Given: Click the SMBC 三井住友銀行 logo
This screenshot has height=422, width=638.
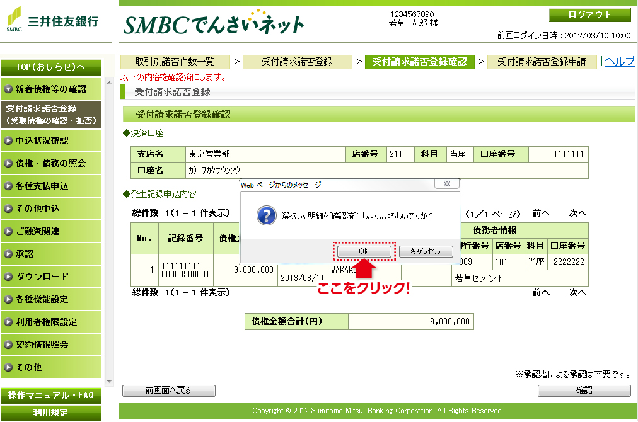Looking at the screenshot, I should click(x=52, y=20).
